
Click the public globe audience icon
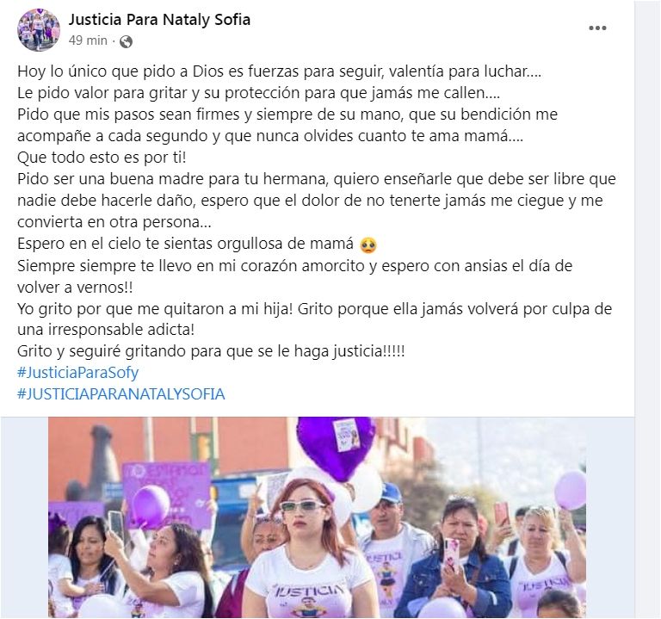tap(126, 41)
